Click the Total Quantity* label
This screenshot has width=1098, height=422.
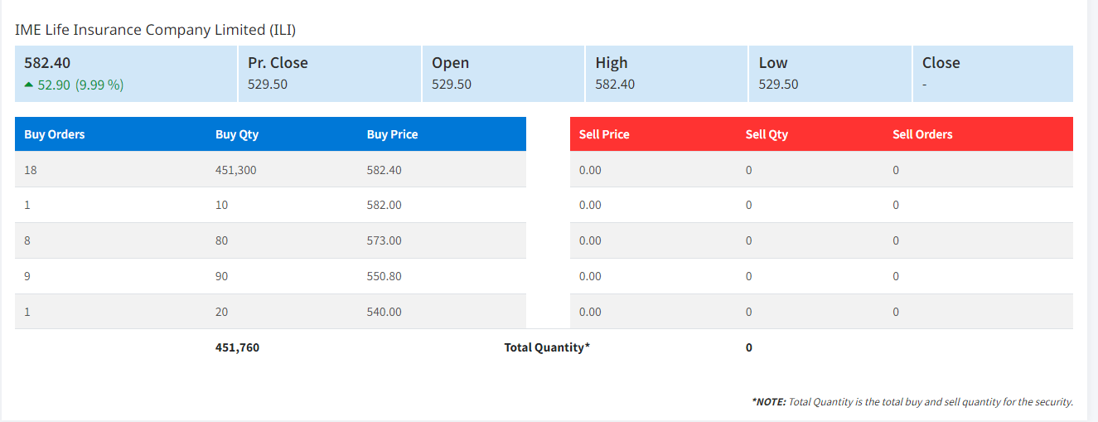coord(547,347)
